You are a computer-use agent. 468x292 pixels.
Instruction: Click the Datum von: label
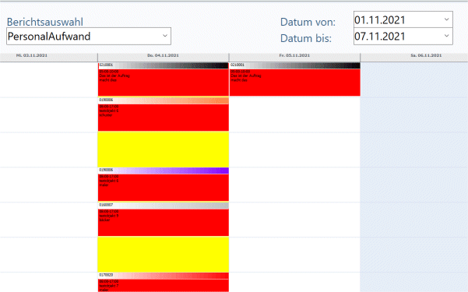308,22
